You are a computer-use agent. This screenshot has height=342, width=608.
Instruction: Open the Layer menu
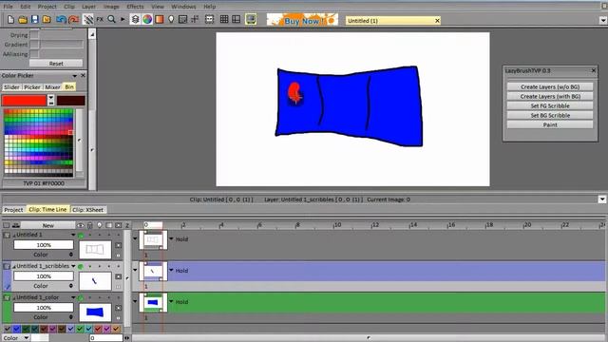pos(88,7)
